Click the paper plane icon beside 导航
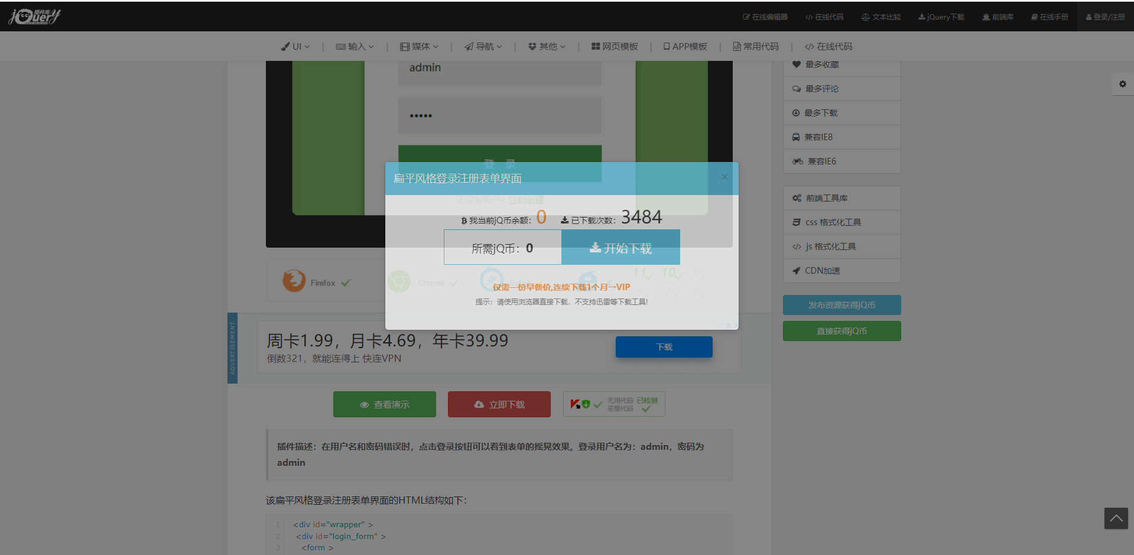 [469, 47]
